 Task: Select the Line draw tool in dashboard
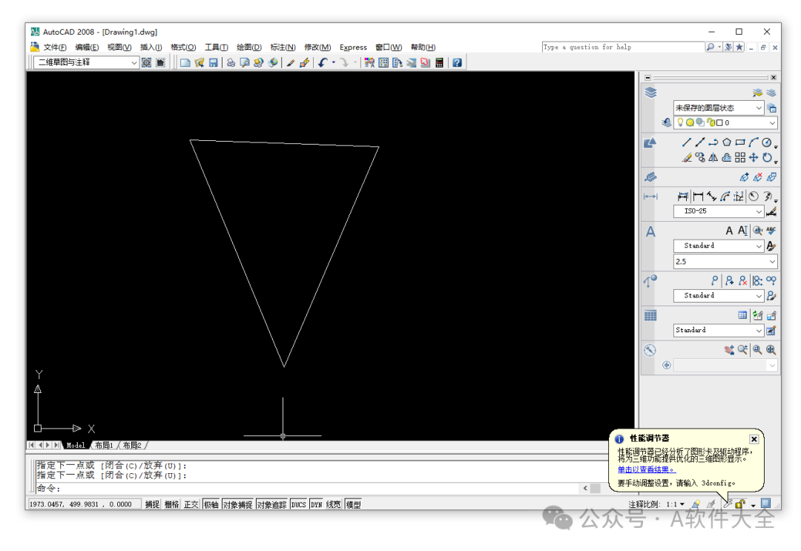click(686, 142)
